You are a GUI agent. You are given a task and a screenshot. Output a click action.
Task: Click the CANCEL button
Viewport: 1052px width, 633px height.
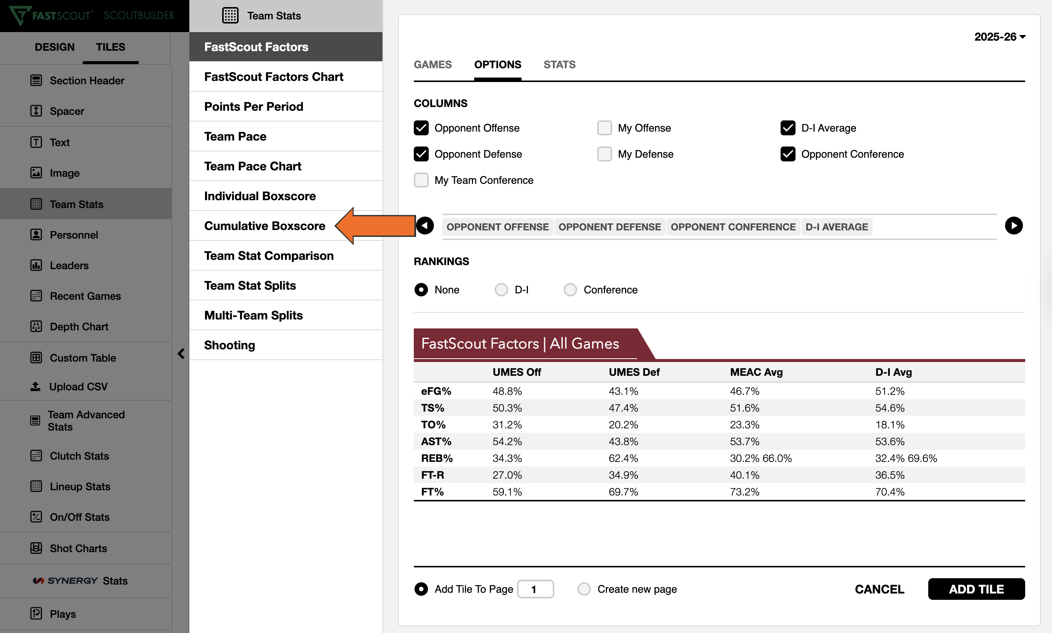(x=879, y=589)
